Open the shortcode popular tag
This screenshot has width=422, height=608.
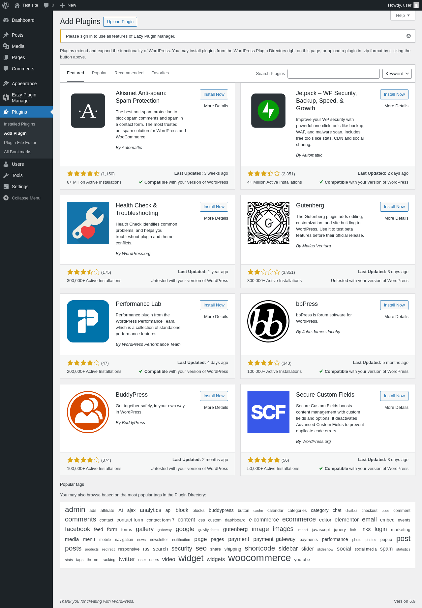point(260,548)
